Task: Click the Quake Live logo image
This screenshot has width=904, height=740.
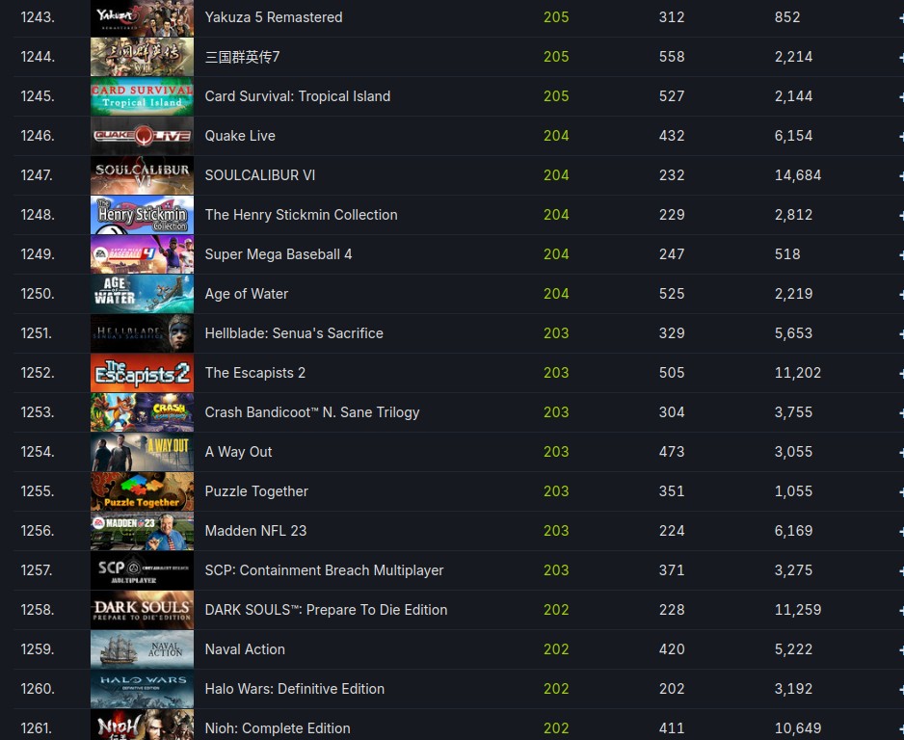Action: (x=142, y=136)
